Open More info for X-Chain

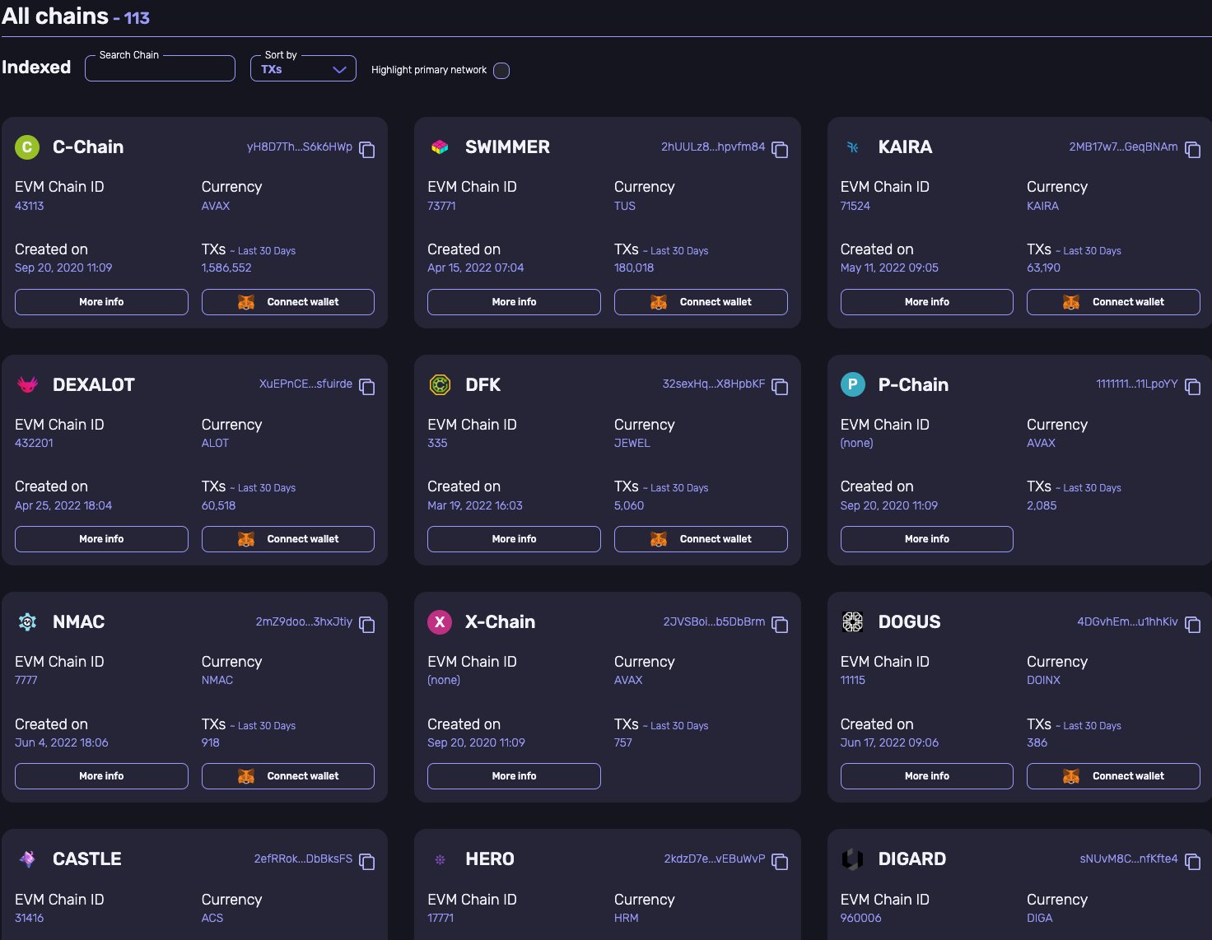click(x=514, y=776)
